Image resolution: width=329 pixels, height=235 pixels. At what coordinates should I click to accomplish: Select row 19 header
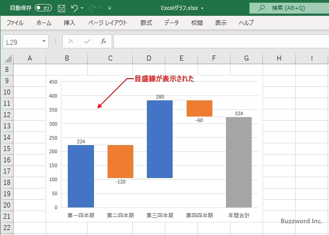point(7,194)
